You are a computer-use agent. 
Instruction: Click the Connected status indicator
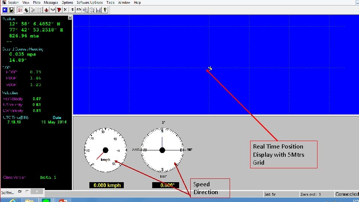[x=347, y=194]
